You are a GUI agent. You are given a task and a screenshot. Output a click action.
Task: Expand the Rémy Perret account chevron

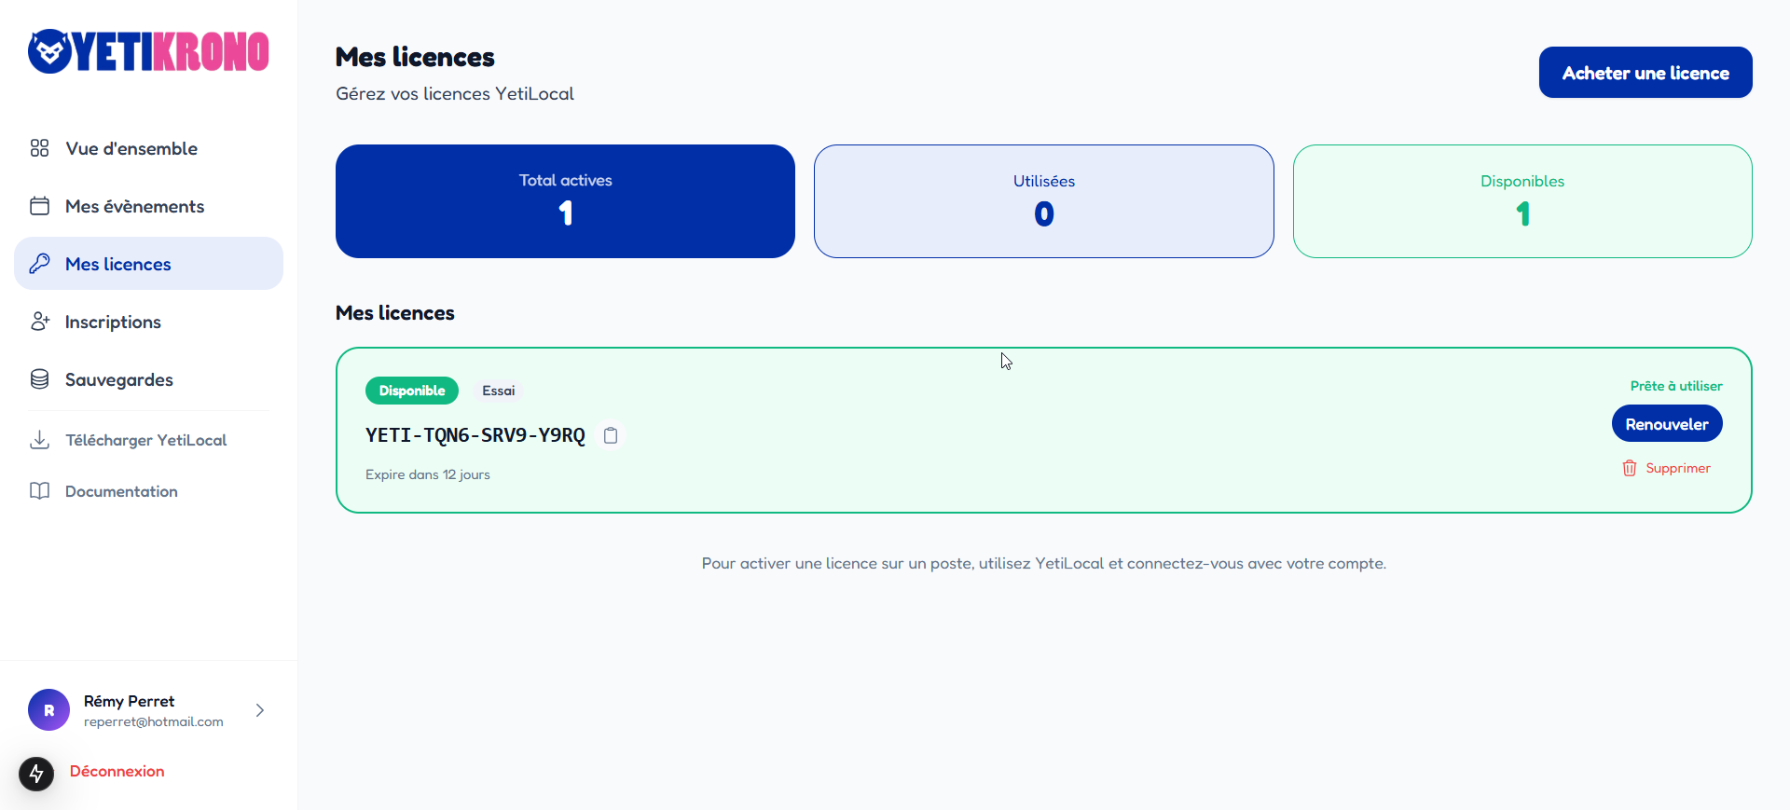click(x=260, y=710)
